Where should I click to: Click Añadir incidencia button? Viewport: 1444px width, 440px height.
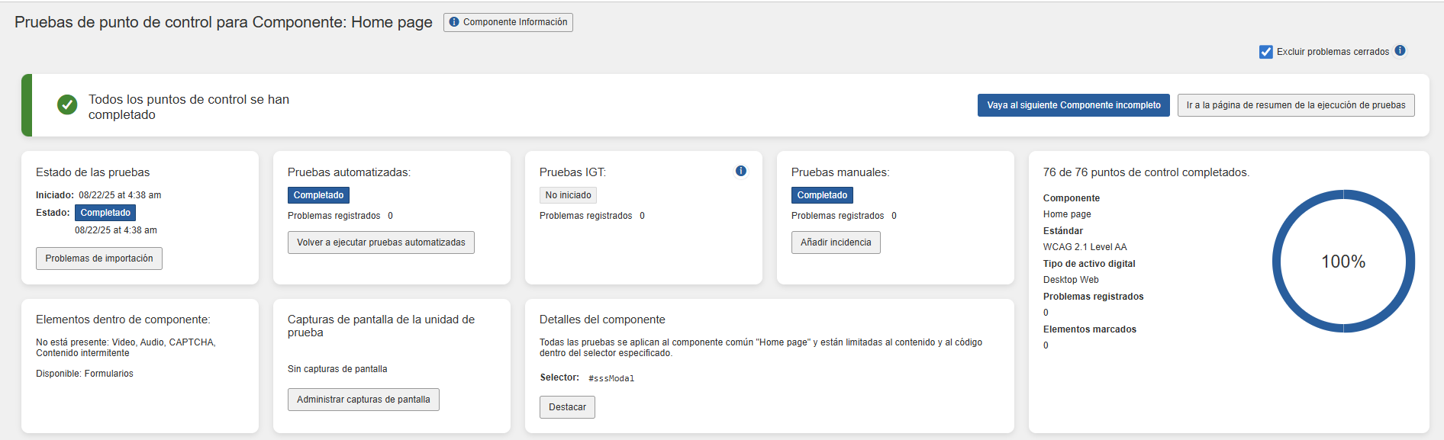(835, 242)
